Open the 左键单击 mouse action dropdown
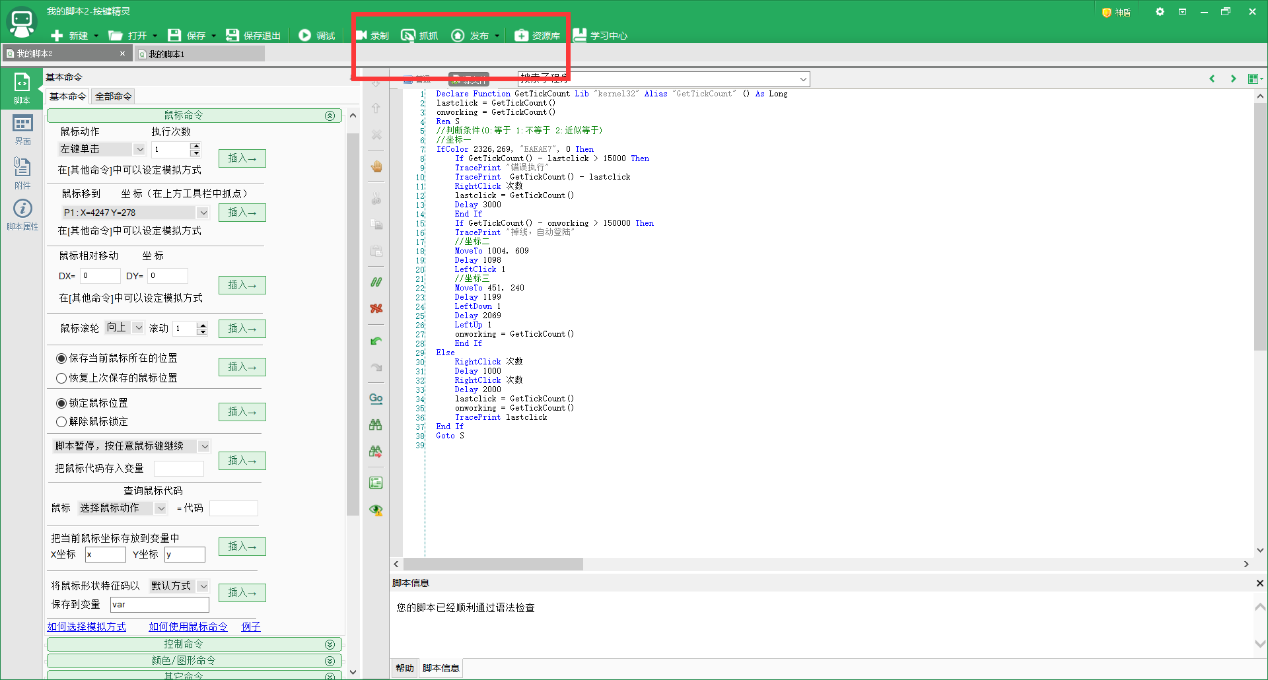1268x680 pixels. [139, 149]
